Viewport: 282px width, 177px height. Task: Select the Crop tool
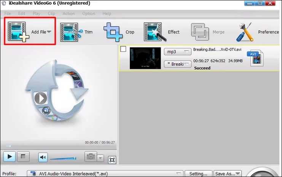pyautogui.click(x=112, y=32)
